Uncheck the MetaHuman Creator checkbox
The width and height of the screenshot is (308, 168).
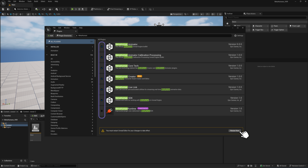pos(102,79)
